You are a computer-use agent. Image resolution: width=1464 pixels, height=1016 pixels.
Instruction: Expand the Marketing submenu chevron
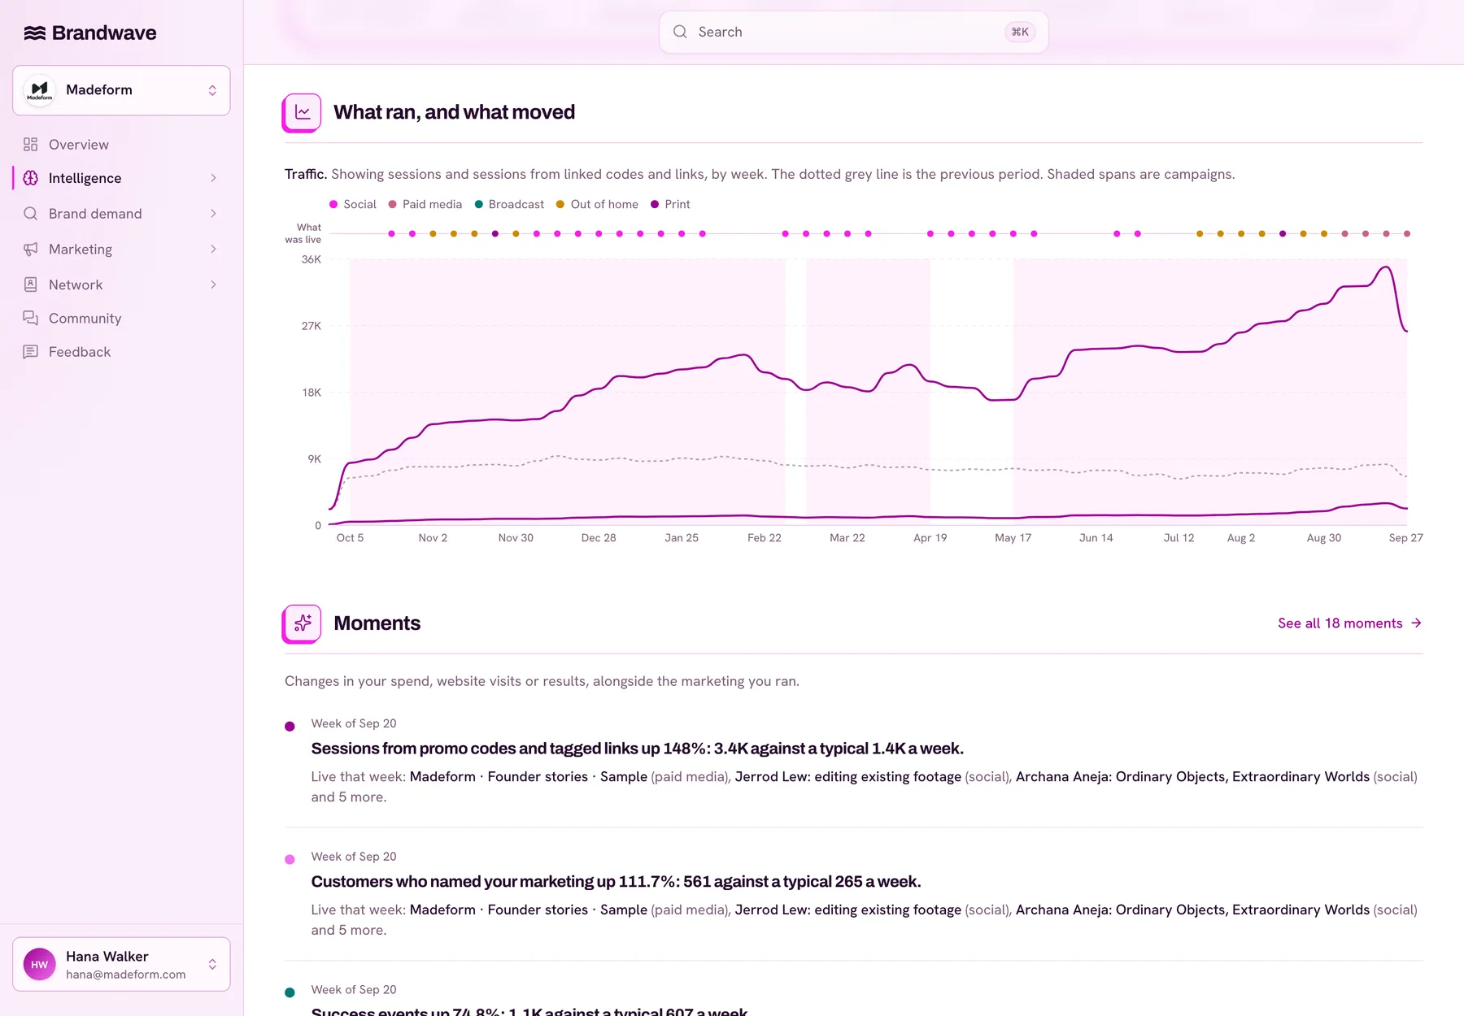[x=213, y=250]
